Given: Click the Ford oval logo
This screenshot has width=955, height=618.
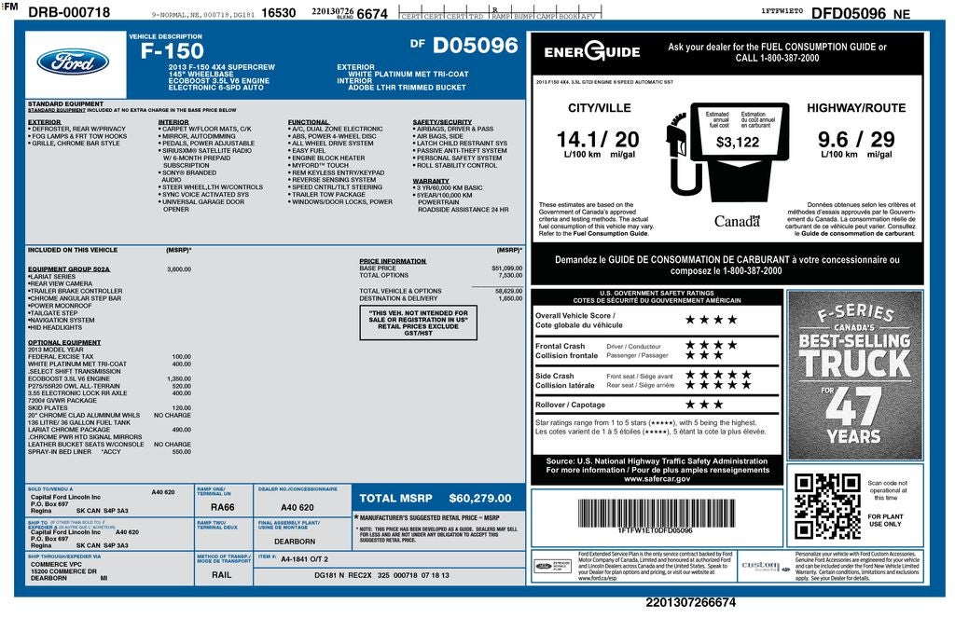Looking at the screenshot, I should [x=73, y=62].
